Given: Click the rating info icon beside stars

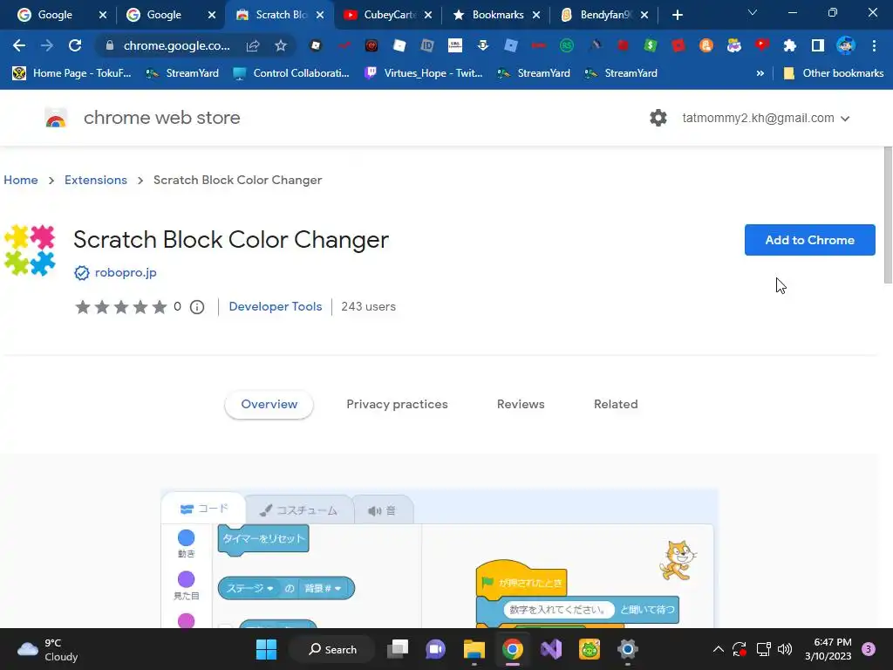Looking at the screenshot, I should click(x=197, y=307).
